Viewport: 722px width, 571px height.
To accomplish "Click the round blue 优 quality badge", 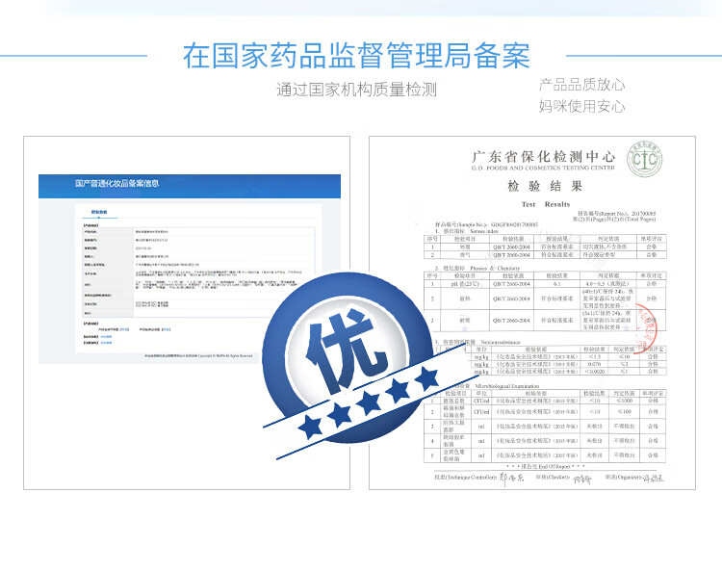I will click(x=348, y=357).
